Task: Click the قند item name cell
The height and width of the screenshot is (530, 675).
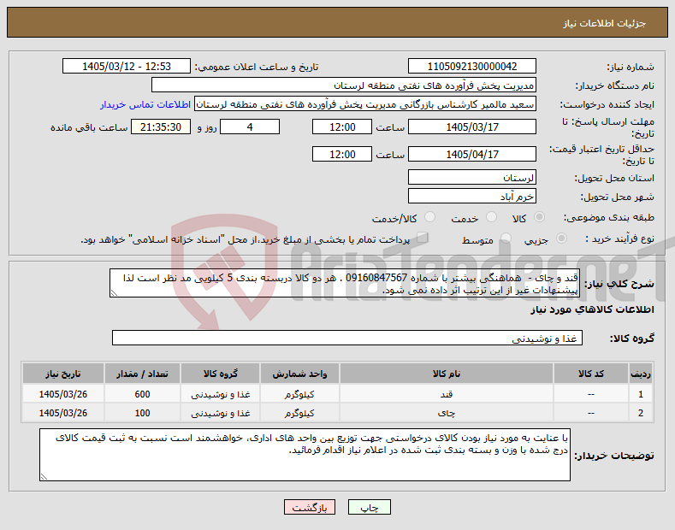Action: tap(447, 394)
